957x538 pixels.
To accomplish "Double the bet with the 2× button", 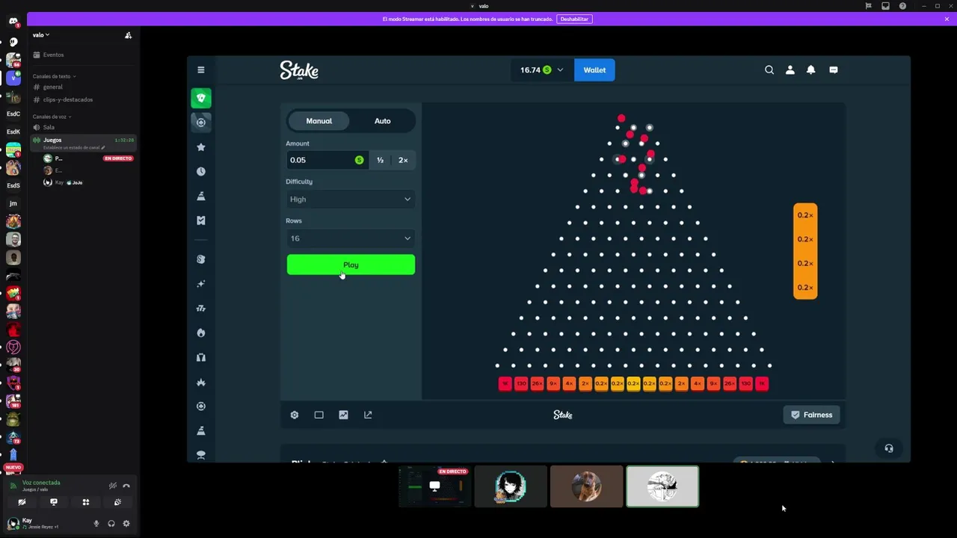I will [x=403, y=160].
